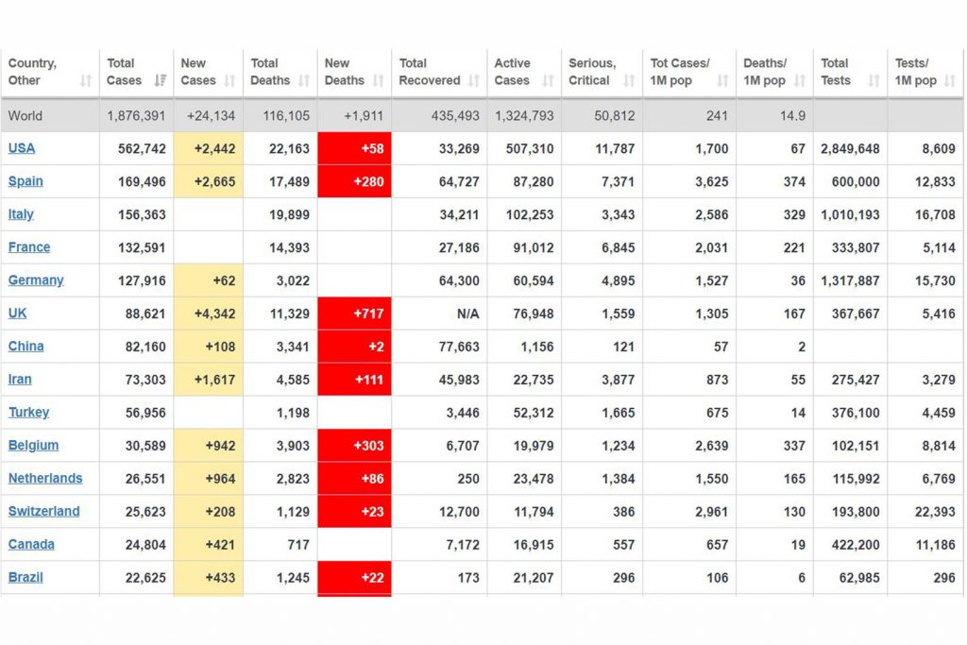The image size is (967, 645).
Task: Open the Brazil country link
Action: click(25, 577)
